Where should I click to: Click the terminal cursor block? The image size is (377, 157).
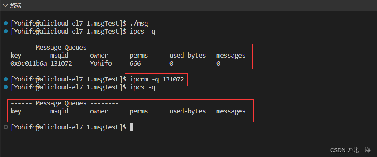pos(131,127)
